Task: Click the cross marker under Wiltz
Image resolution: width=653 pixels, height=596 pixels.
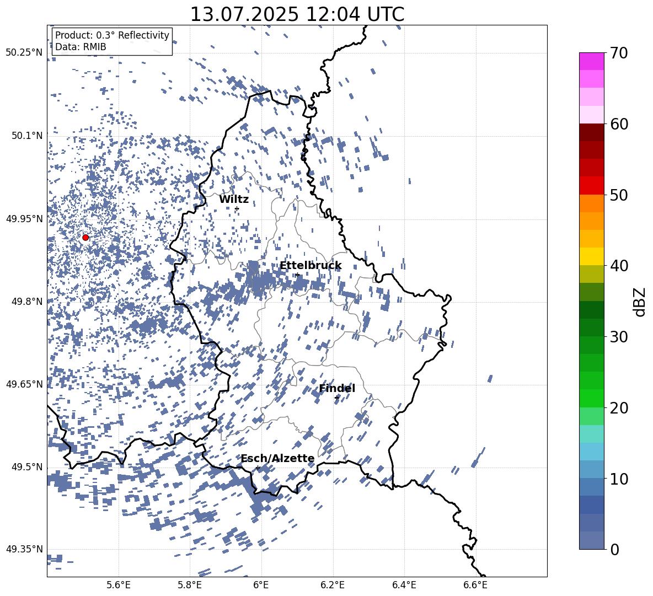Action: coord(237,208)
